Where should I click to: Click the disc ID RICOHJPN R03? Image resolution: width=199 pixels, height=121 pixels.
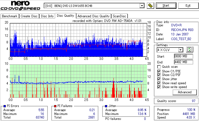pos(182,30)
